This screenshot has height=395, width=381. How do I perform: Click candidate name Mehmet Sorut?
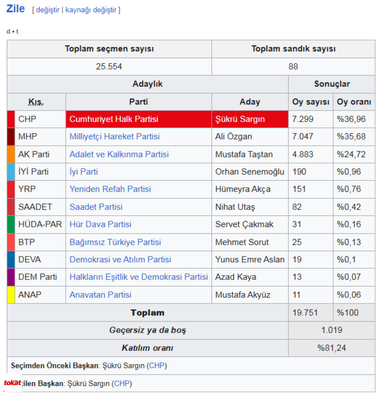242,242
